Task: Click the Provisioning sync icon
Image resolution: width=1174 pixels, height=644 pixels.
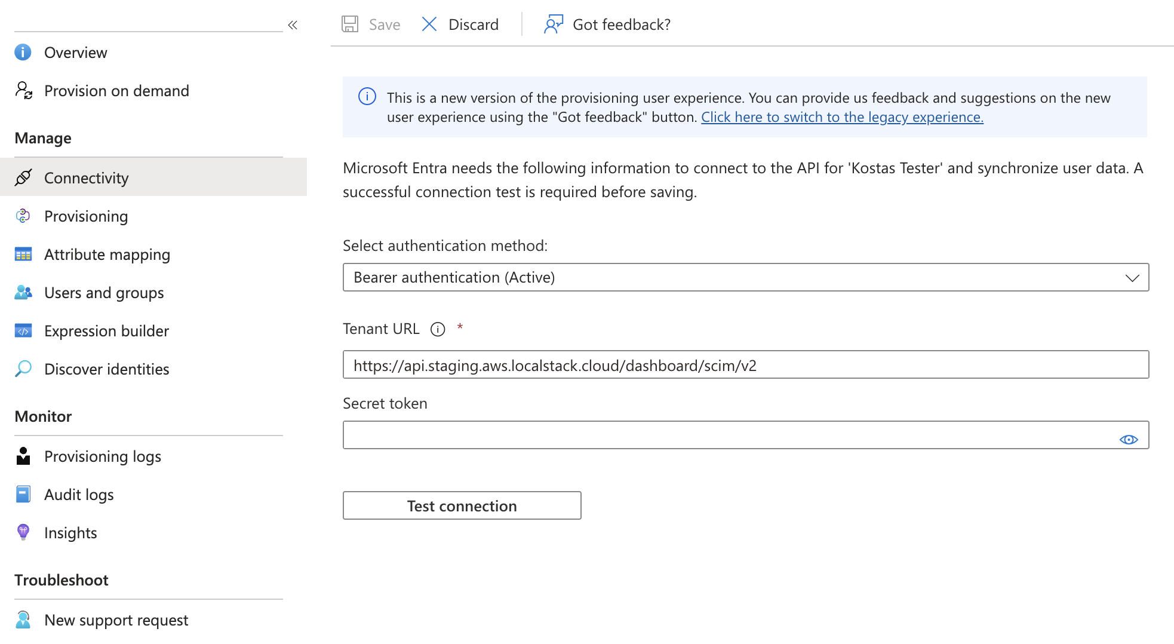Action: [23, 216]
